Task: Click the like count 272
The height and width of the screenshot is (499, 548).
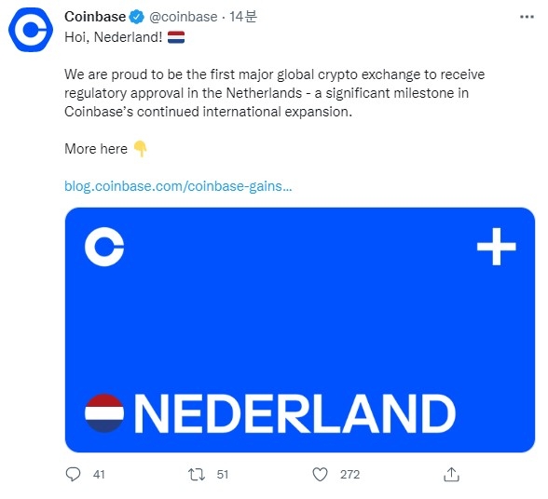Action: coord(349,474)
